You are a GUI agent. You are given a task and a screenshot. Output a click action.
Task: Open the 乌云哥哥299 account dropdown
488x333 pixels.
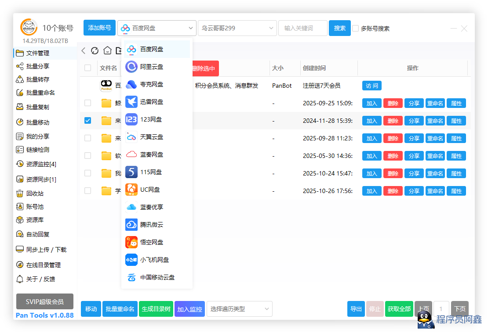(x=237, y=28)
